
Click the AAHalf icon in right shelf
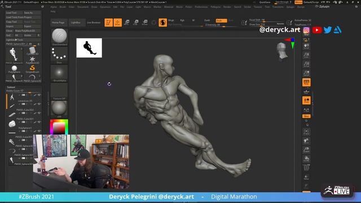(x=306, y=73)
